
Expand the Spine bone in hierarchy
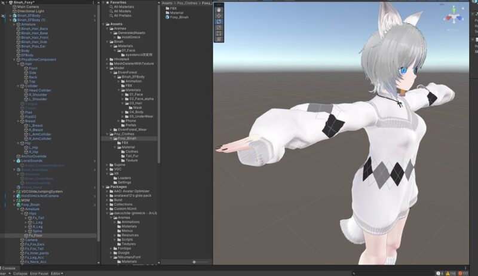26,231
